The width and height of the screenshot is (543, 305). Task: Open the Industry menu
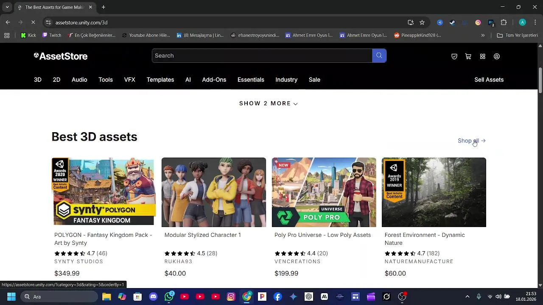pyautogui.click(x=286, y=80)
